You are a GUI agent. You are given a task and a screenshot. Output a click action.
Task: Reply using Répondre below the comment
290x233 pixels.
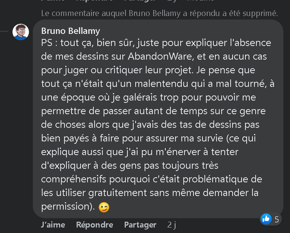point(95,225)
